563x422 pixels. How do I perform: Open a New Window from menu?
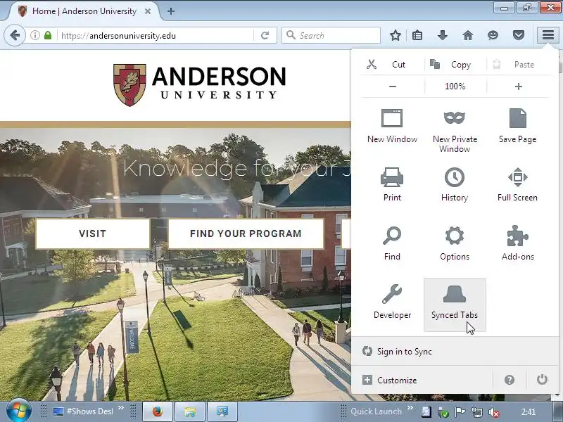392,126
